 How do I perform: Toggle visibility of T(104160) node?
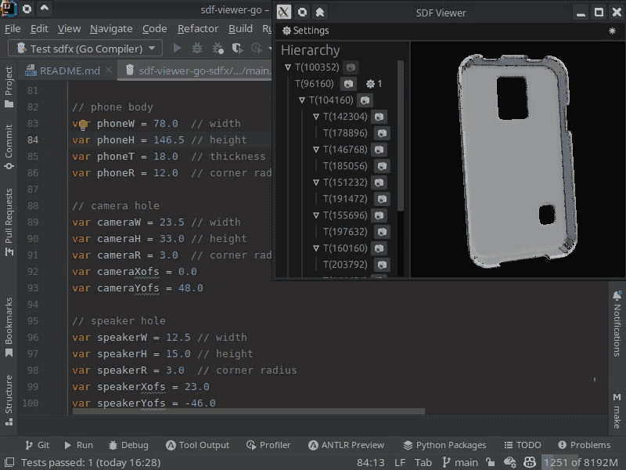(365, 100)
